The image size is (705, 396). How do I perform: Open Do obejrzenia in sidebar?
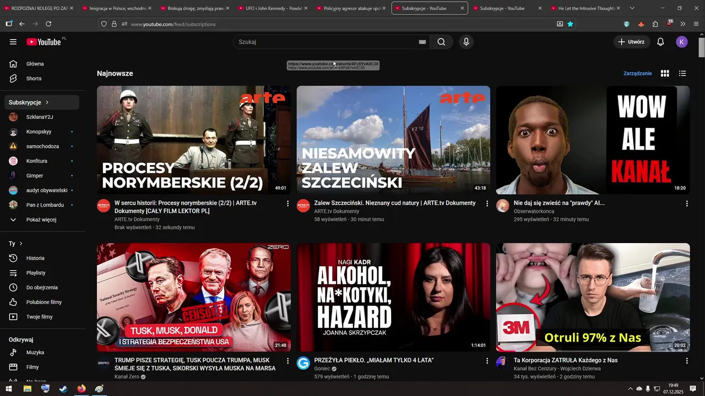[x=42, y=288]
